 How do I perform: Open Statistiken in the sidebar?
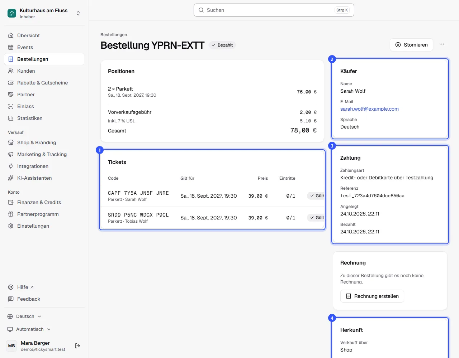click(x=44, y=118)
